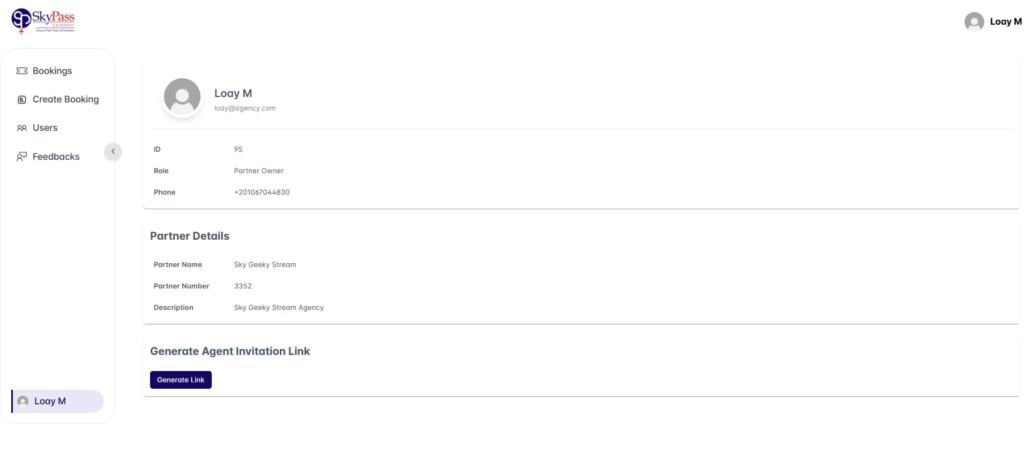The width and height of the screenshot is (1028, 467).
Task: Go to the Users section
Action: (45, 128)
